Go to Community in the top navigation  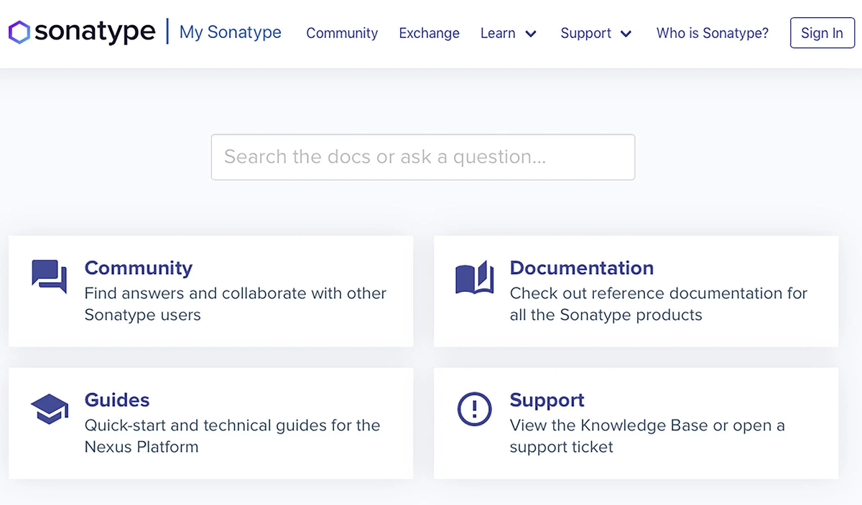[342, 33]
